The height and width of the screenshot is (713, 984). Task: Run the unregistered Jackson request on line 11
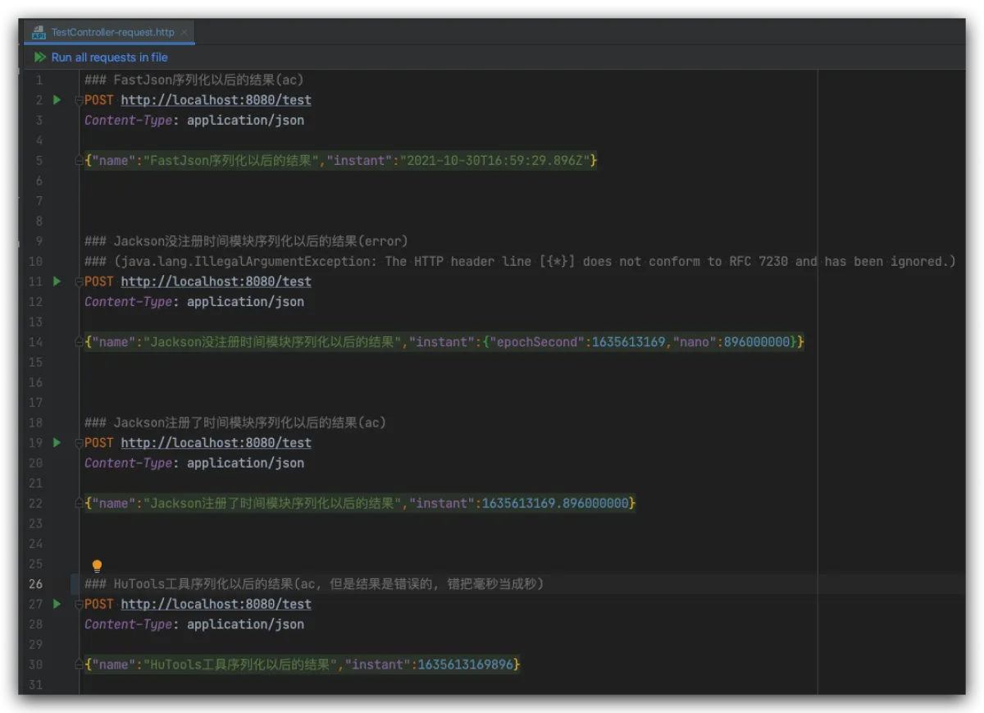57,281
